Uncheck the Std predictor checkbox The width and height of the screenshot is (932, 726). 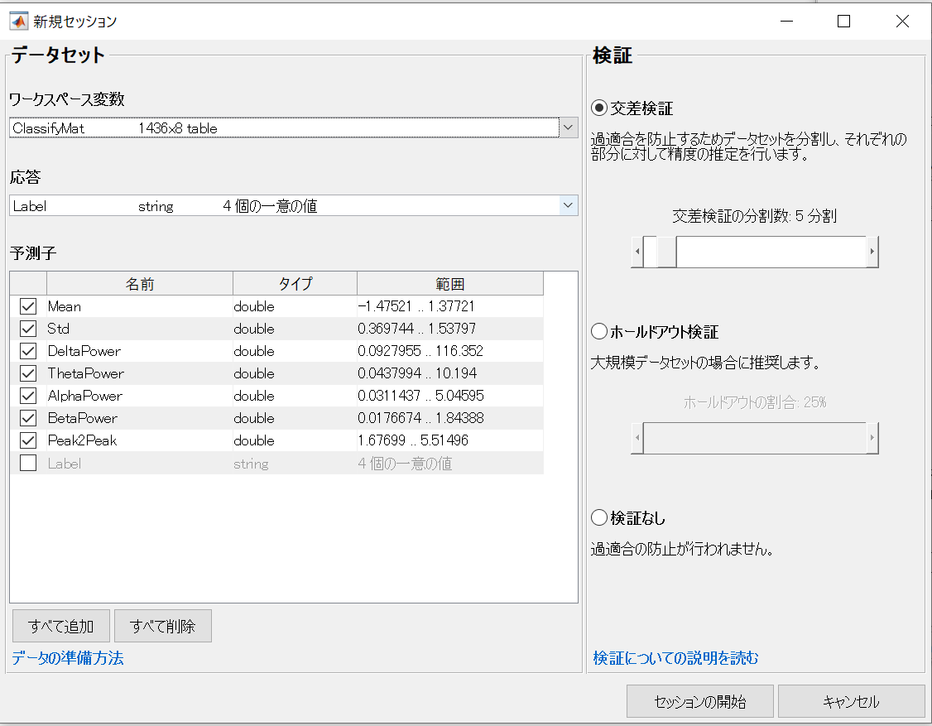(28, 328)
